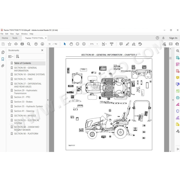Open the Sign menu

coord(17,34)
